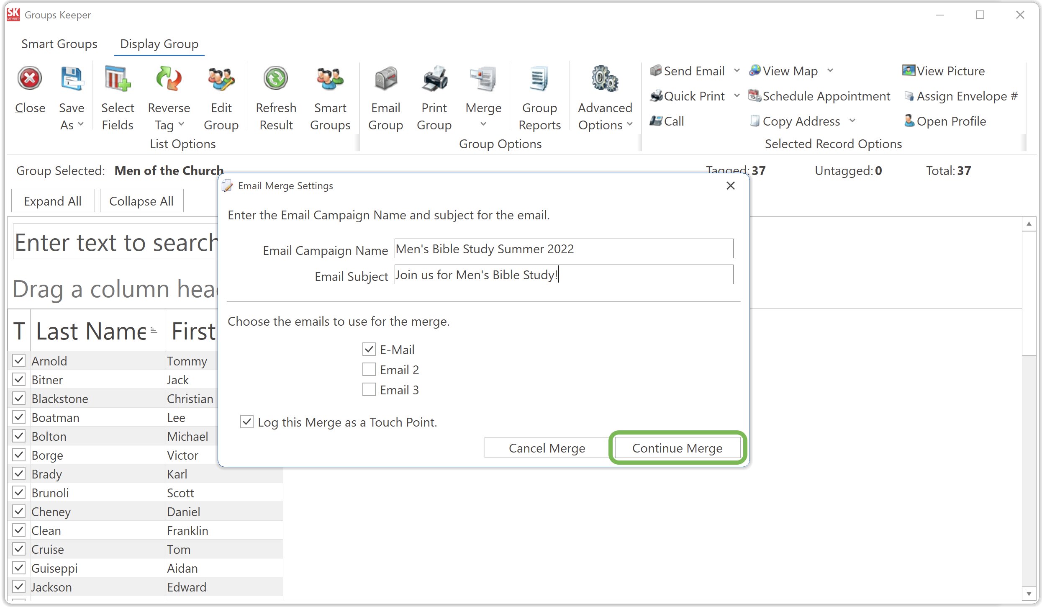Uncheck E-Mail in the merge dialog
Viewport: 1042px width, 607px height.
368,349
